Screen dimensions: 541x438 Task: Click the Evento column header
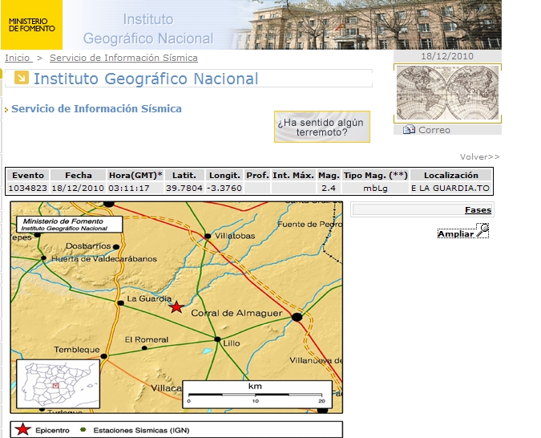click(28, 176)
